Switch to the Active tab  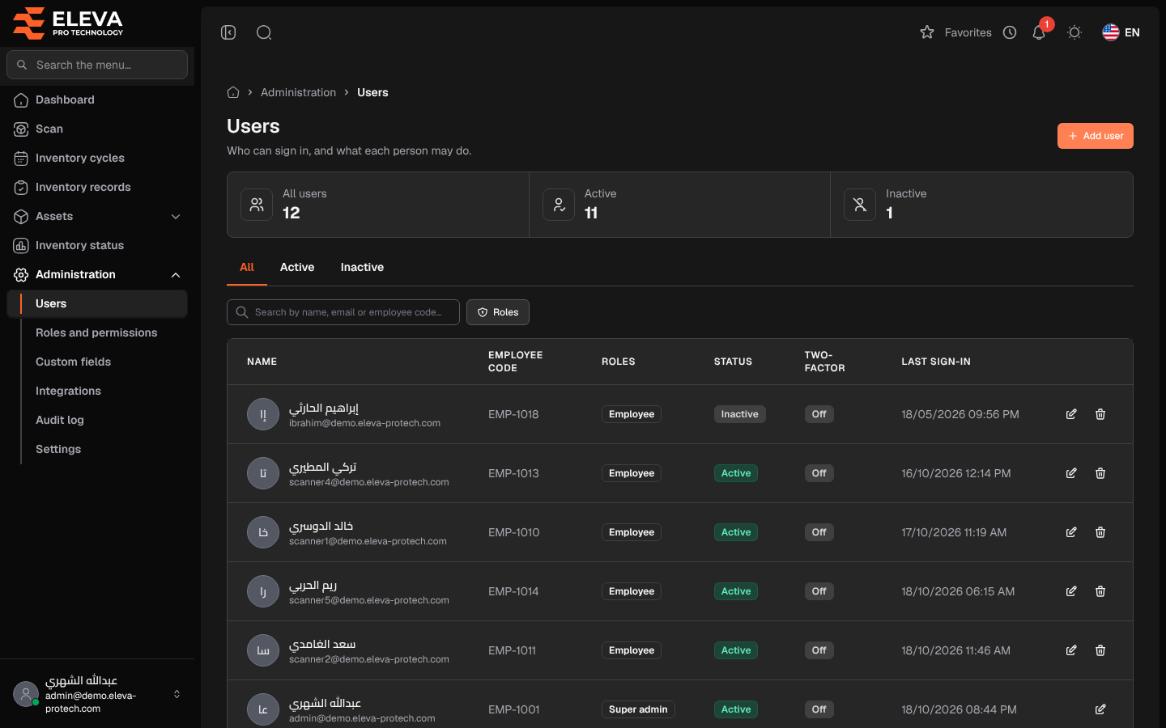297,267
